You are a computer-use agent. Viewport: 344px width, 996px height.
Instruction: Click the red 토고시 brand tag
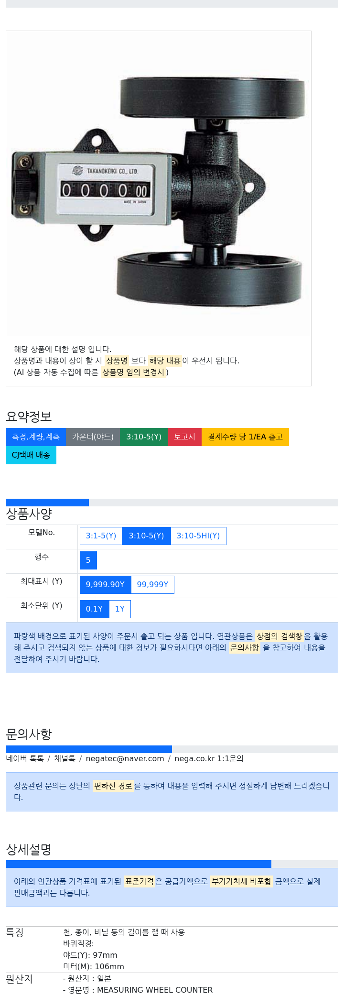184,437
